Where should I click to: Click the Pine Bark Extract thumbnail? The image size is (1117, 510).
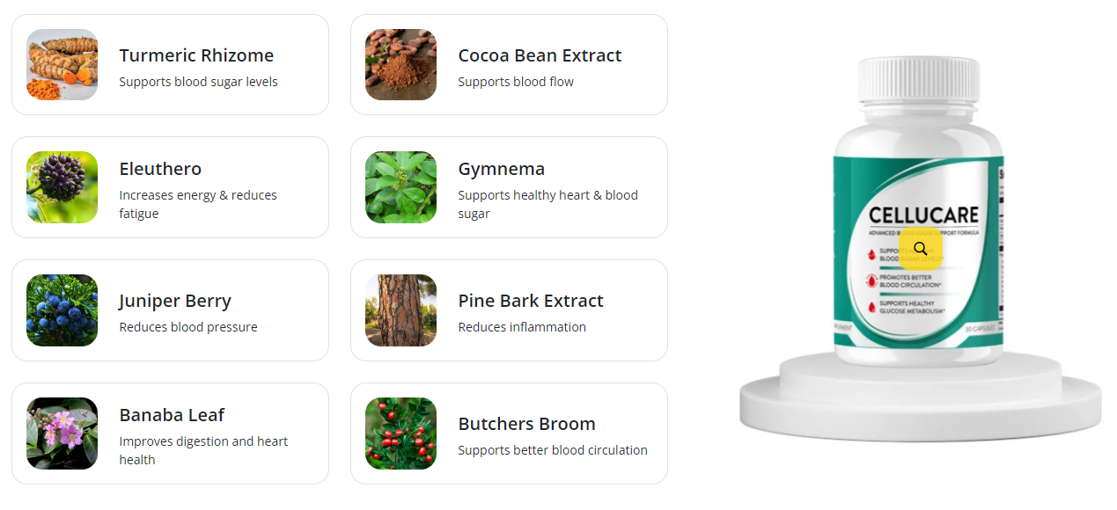click(401, 310)
